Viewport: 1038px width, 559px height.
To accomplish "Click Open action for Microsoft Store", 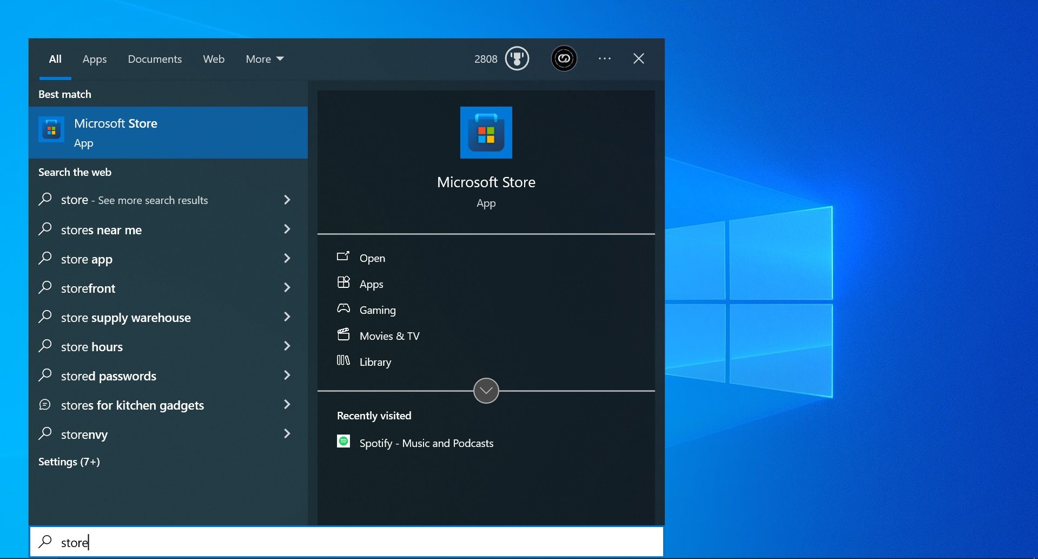I will (x=372, y=258).
